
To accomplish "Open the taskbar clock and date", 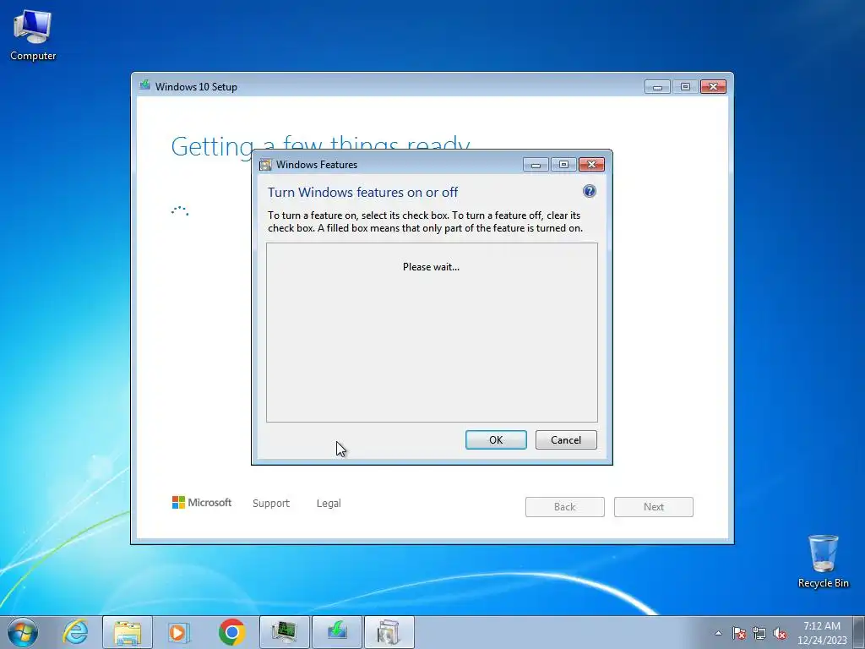I will tap(822, 633).
